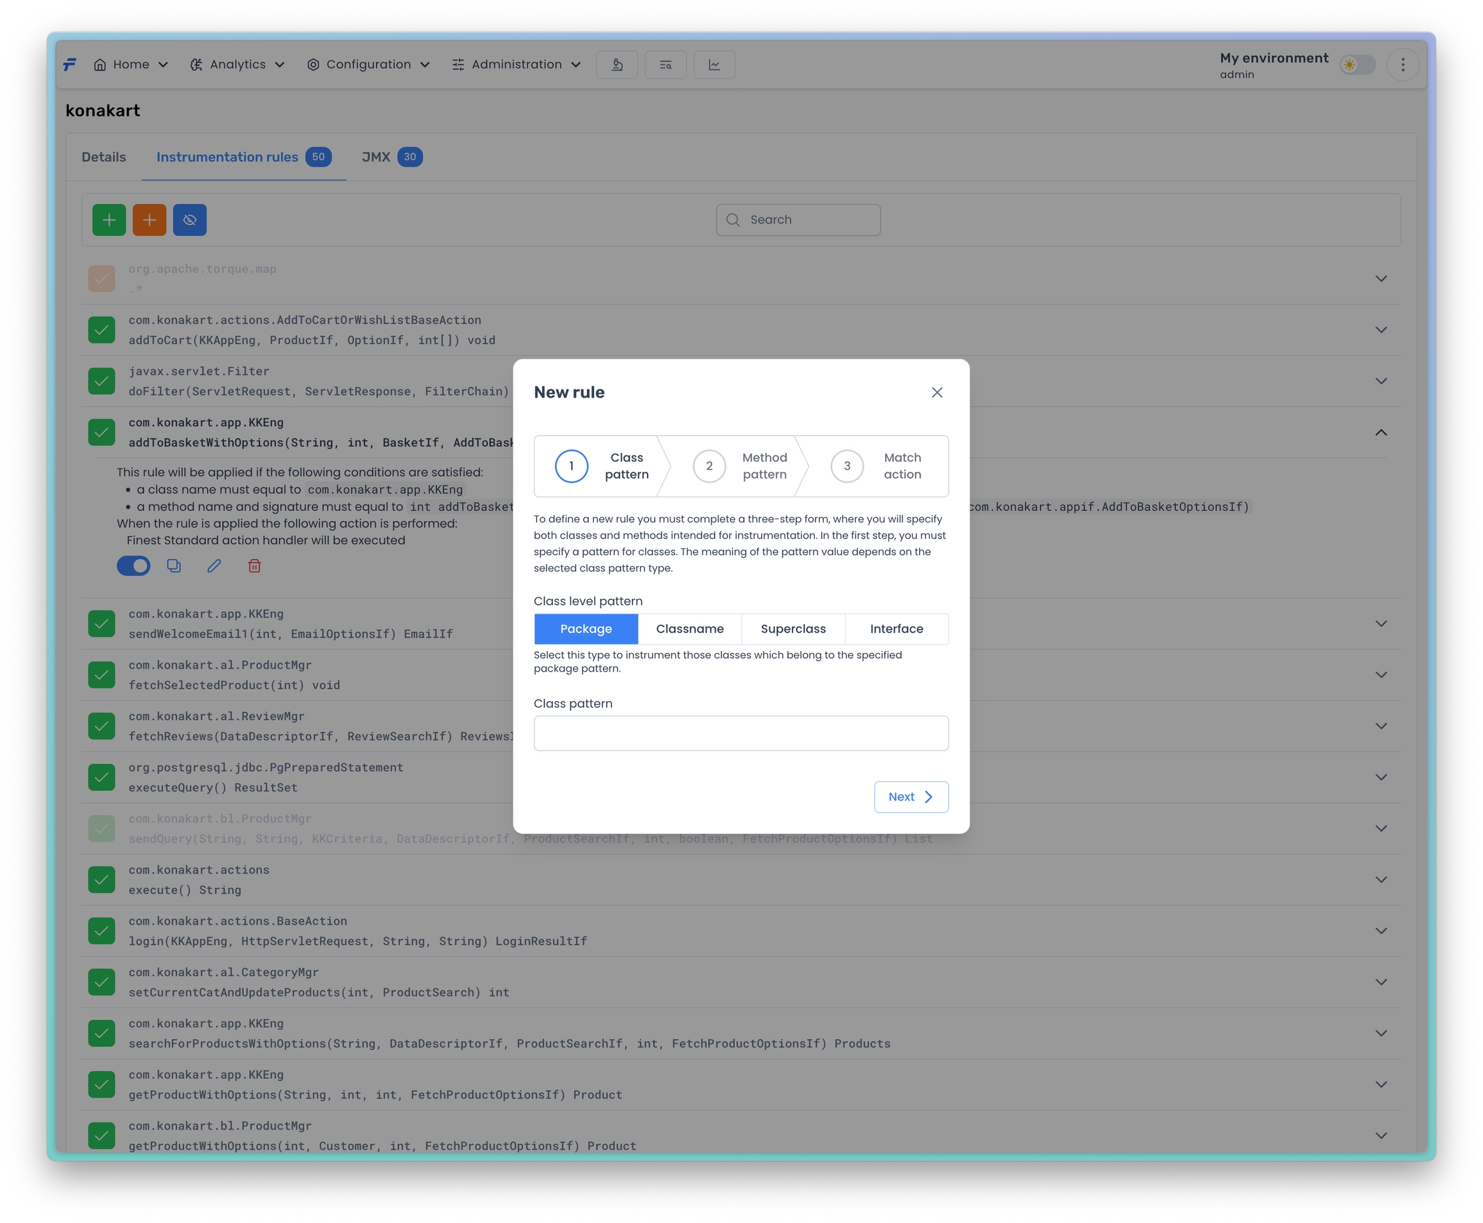Viewport: 1483px width, 1223px height.
Task: Open the Administration menu
Action: pyautogui.click(x=517, y=65)
